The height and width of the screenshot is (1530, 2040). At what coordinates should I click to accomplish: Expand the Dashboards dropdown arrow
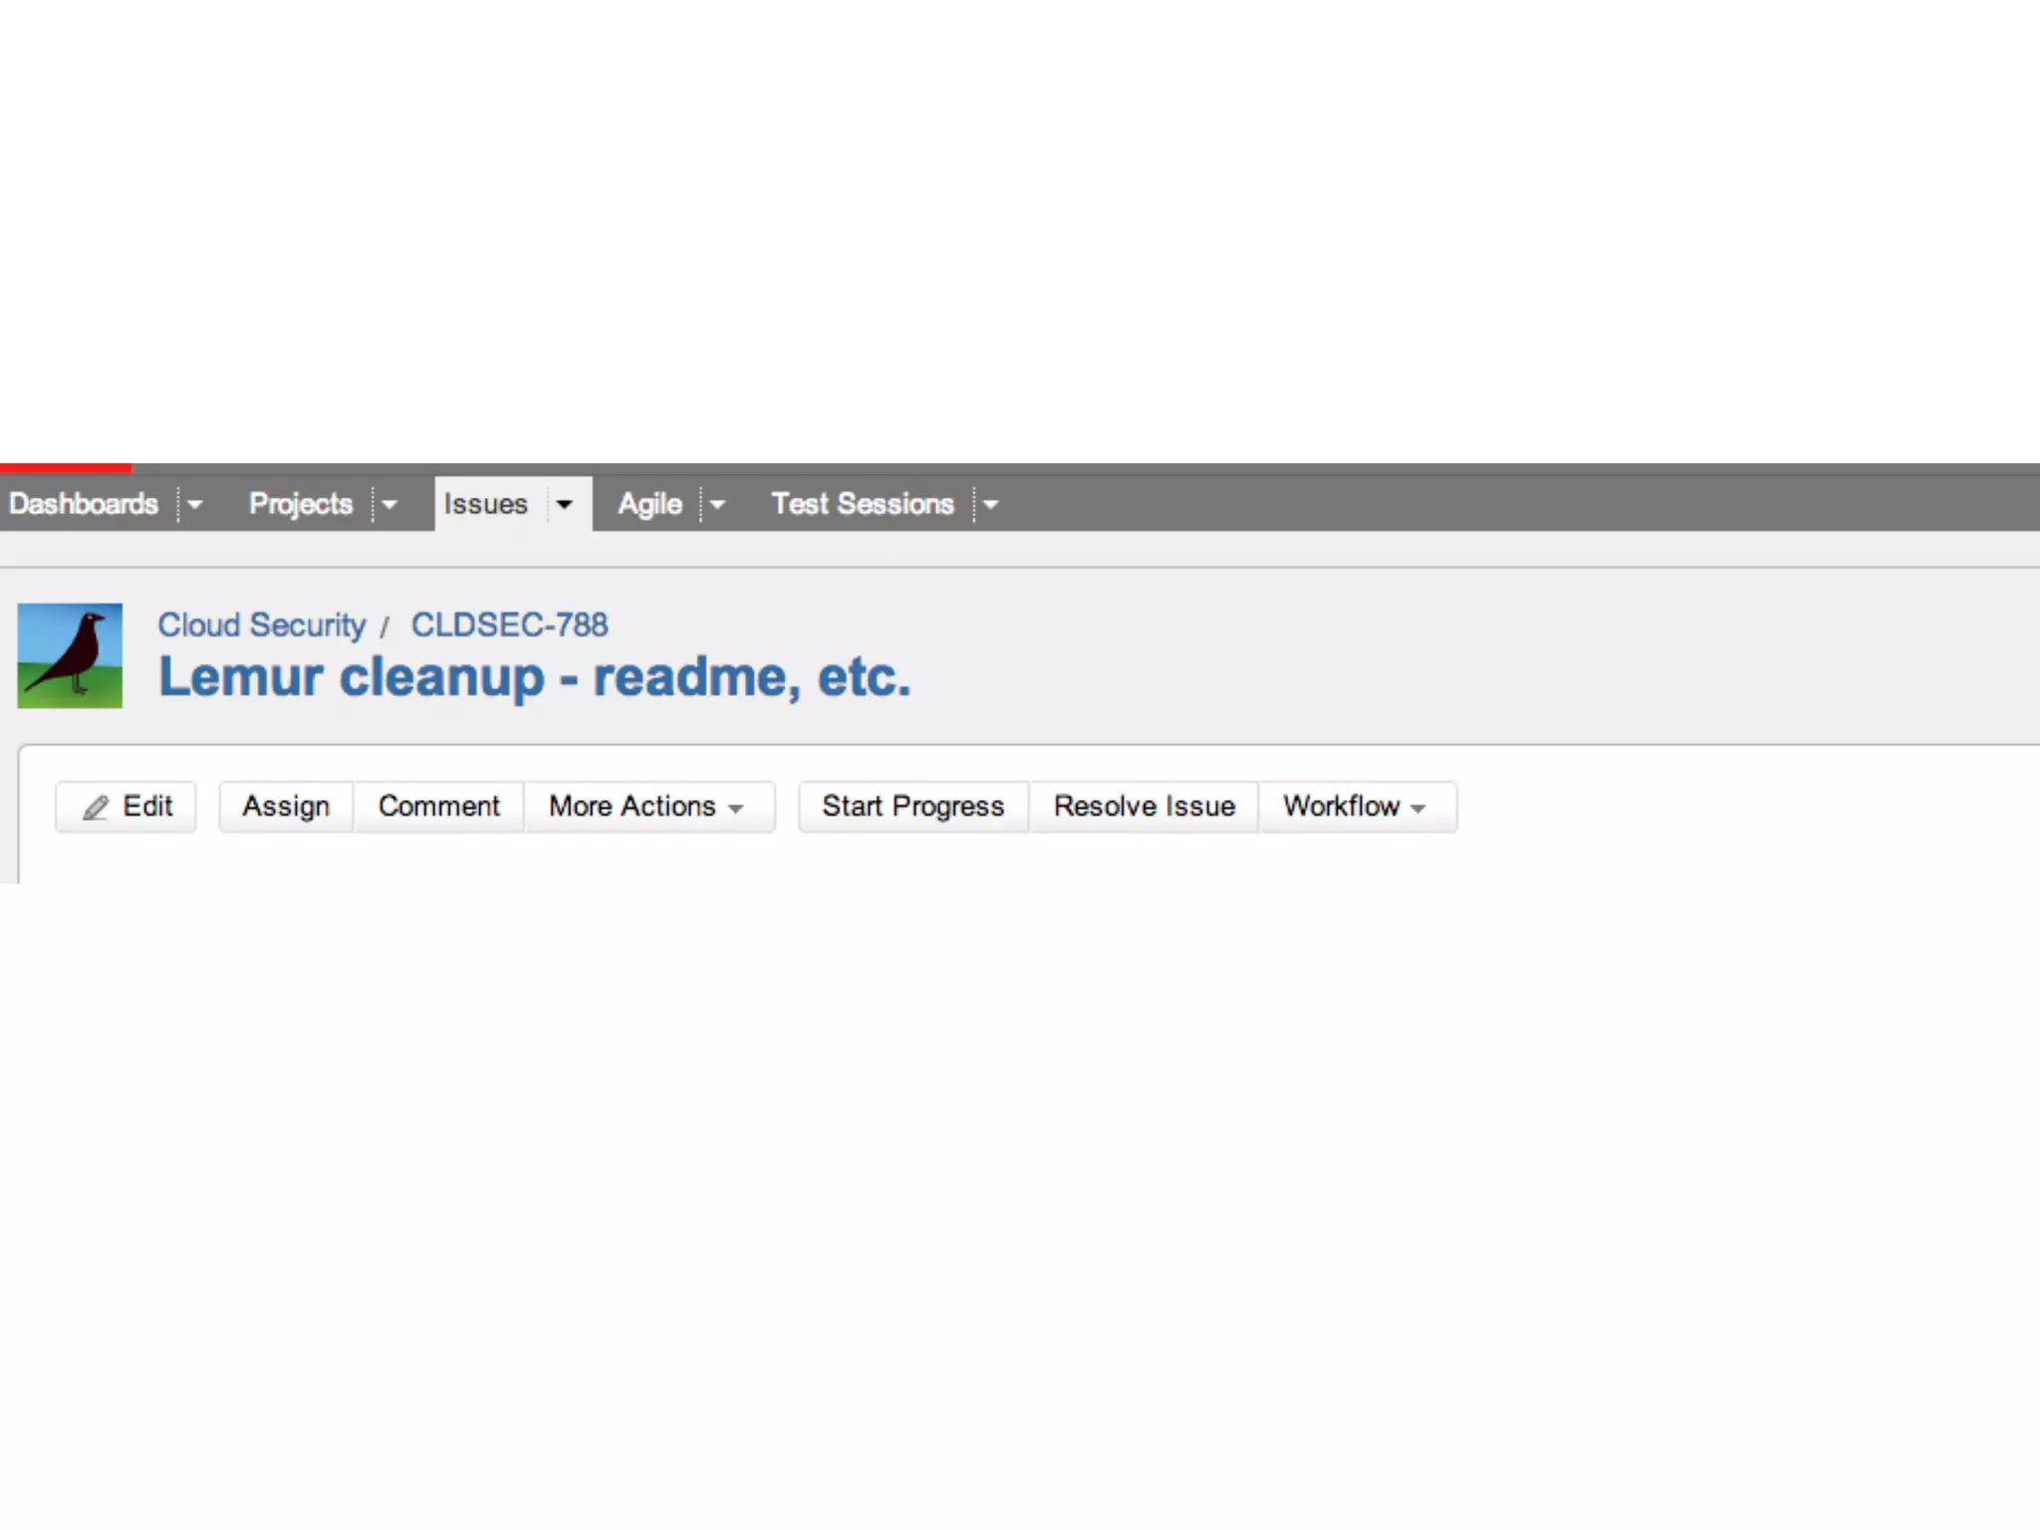[x=194, y=505]
